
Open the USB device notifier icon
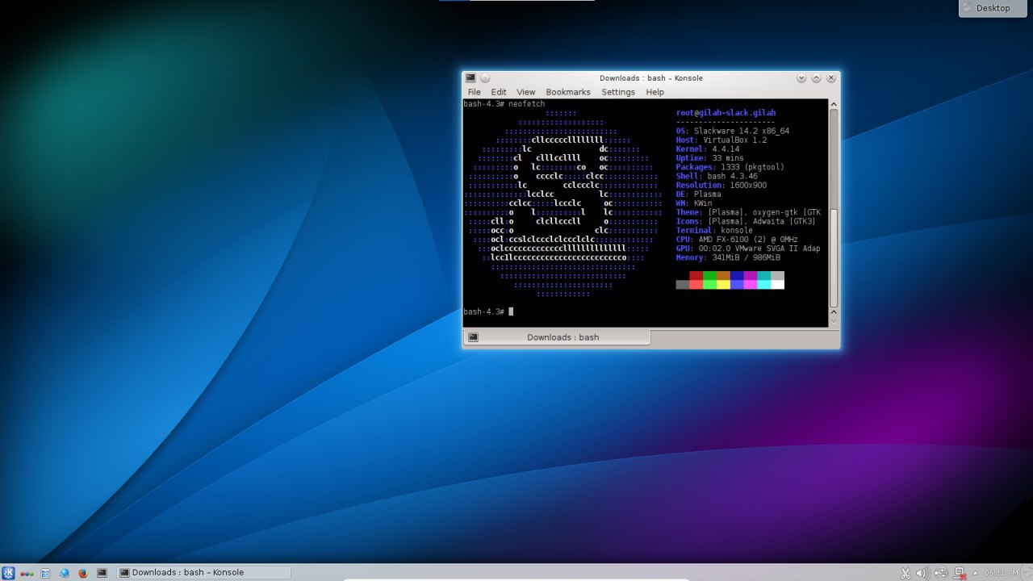tap(941, 573)
